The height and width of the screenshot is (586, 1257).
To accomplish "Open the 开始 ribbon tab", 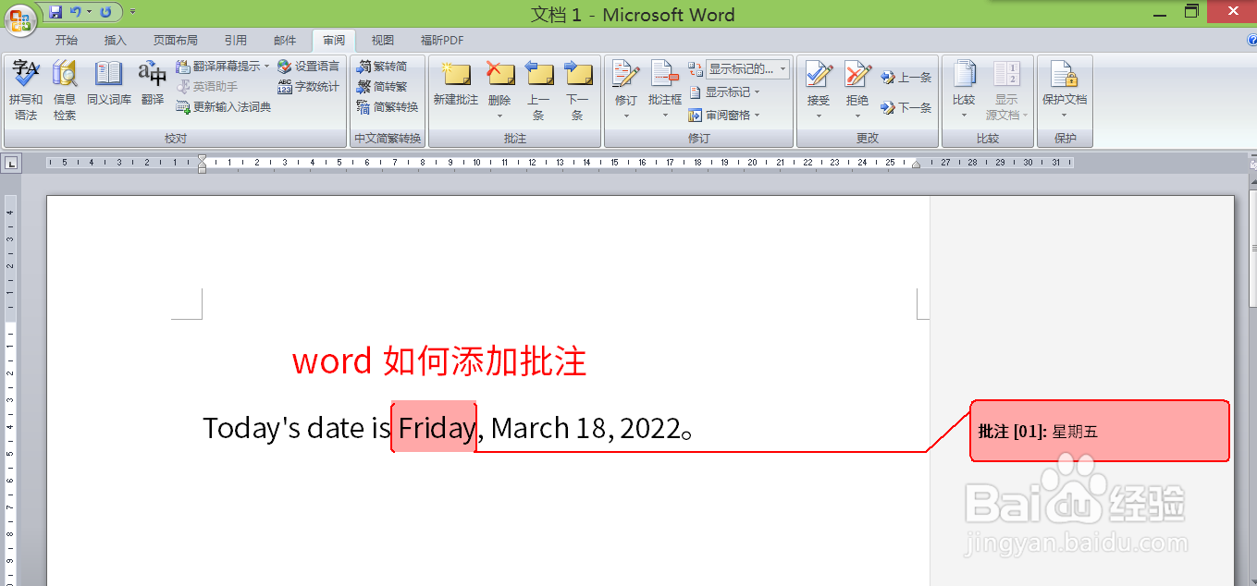I will click(x=67, y=41).
